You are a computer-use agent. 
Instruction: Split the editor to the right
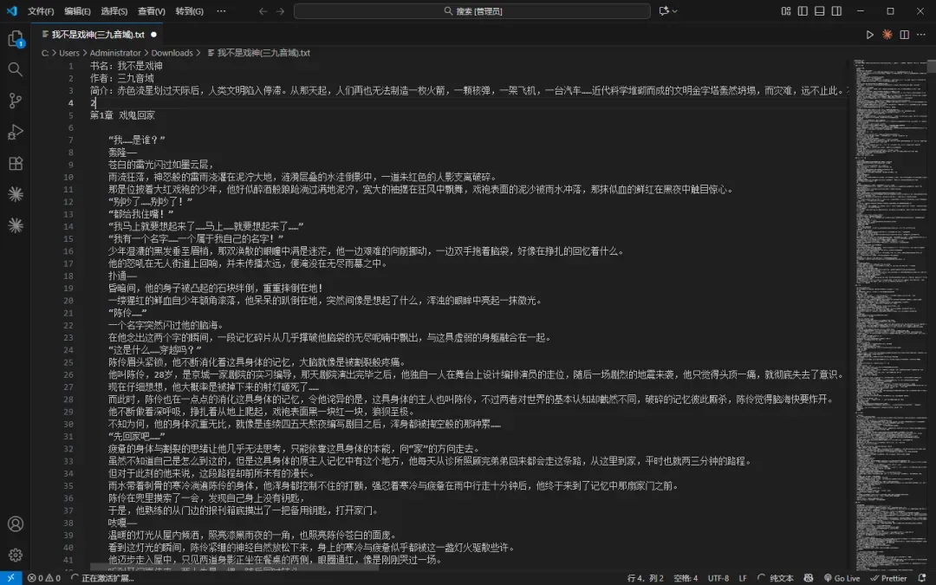(x=904, y=35)
